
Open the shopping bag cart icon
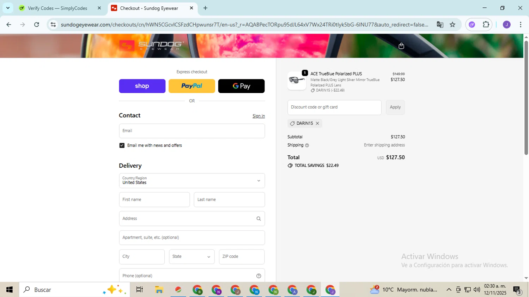click(x=401, y=46)
